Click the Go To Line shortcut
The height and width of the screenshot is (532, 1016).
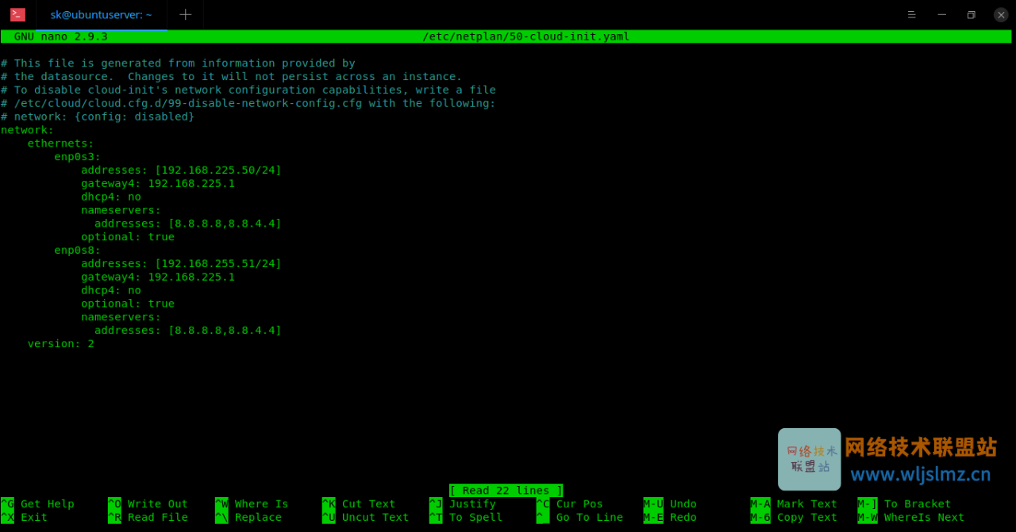[x=579, y=518]
